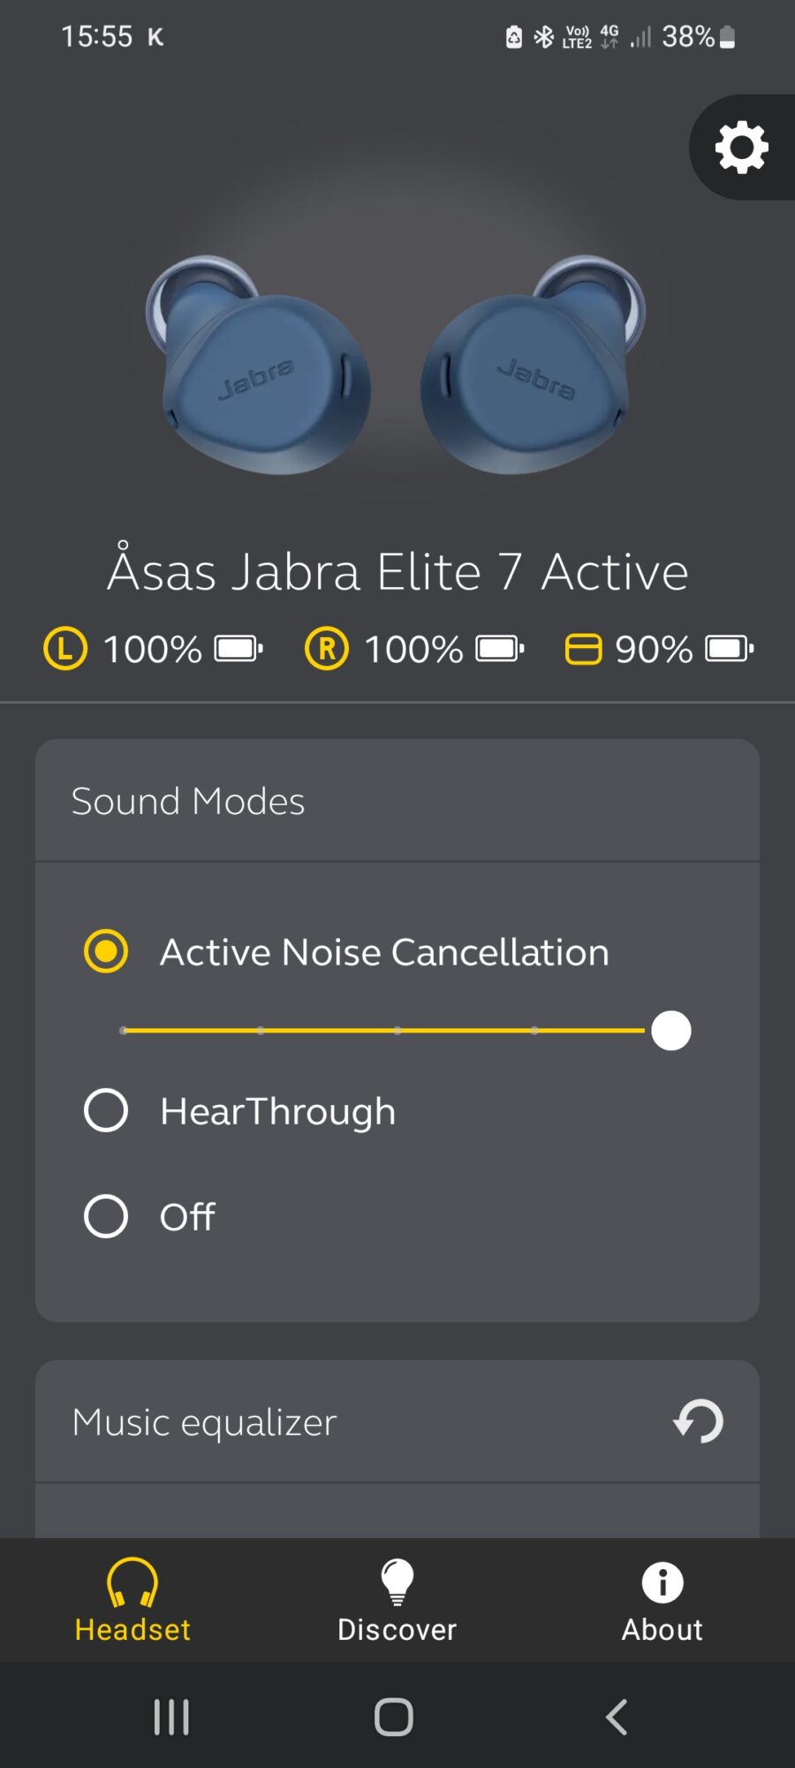Tap the left earbud battery icon
The width and height of the screenshot is (795, 1768).
point(239,649)
